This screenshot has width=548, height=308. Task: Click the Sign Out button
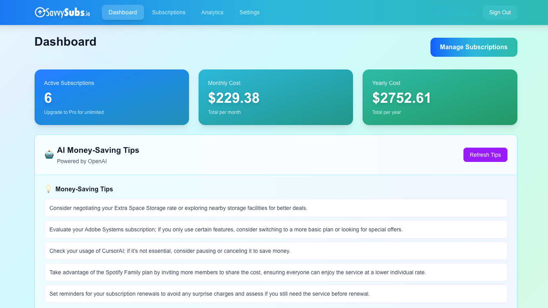pyautogui.click(x=500, y=12)
